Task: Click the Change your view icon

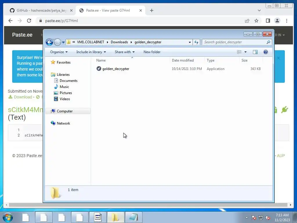Action: 239,52
